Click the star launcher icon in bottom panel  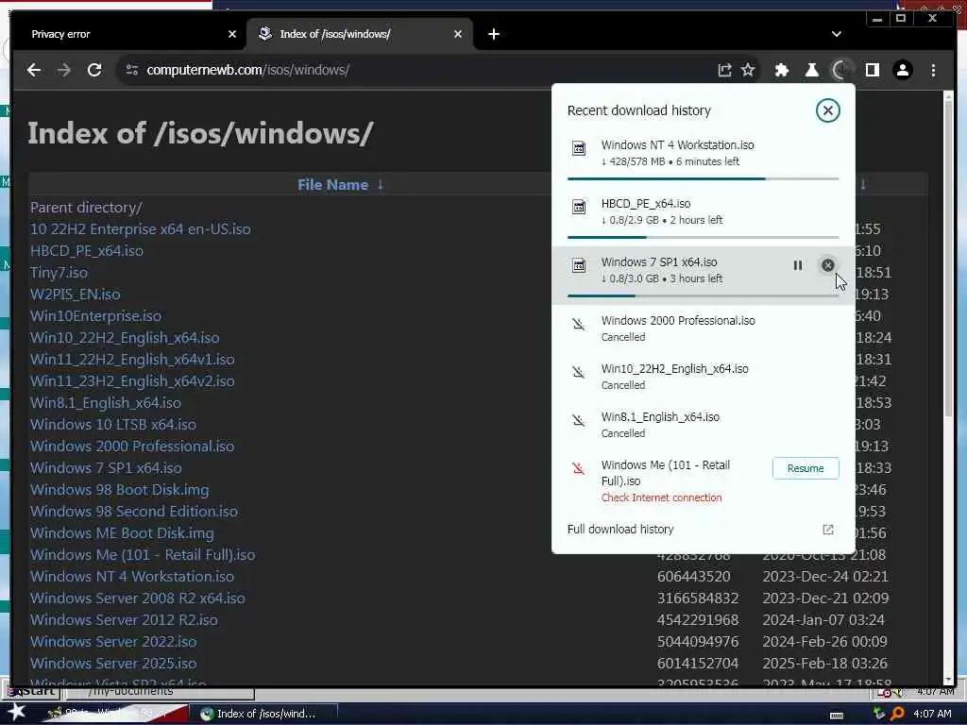[x=15, y=712]
